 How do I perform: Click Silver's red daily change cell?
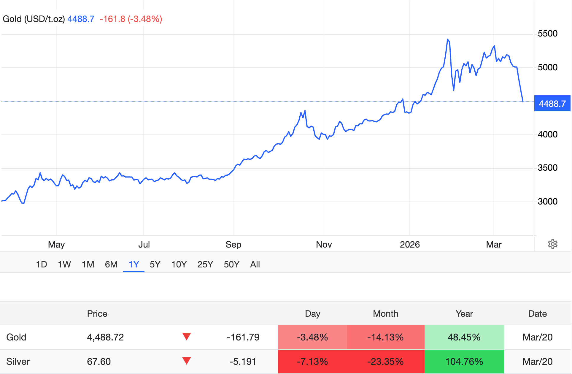coord(312,362)
